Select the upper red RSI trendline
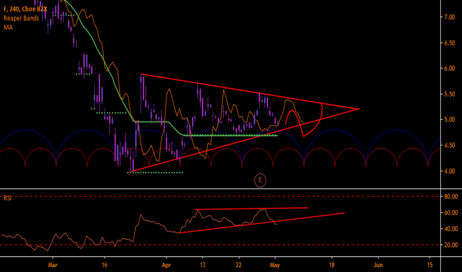This screenshot has height=272, width=462. point(252,209)
